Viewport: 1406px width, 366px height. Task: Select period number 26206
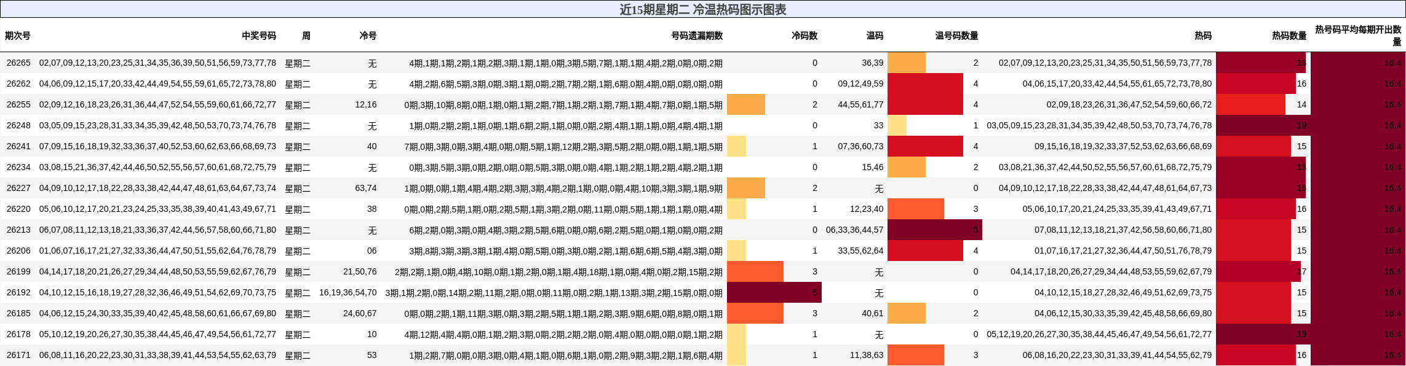[x=18, y=251]
